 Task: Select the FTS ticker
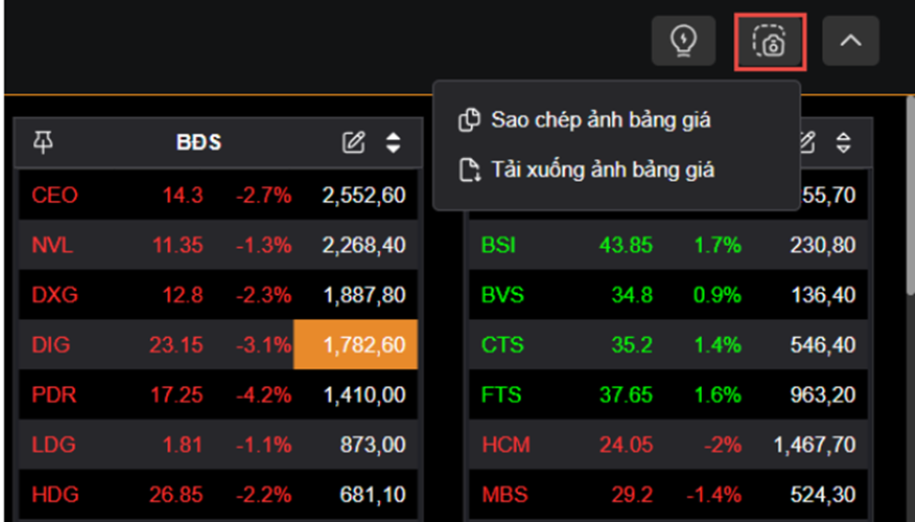pos(501,395)
